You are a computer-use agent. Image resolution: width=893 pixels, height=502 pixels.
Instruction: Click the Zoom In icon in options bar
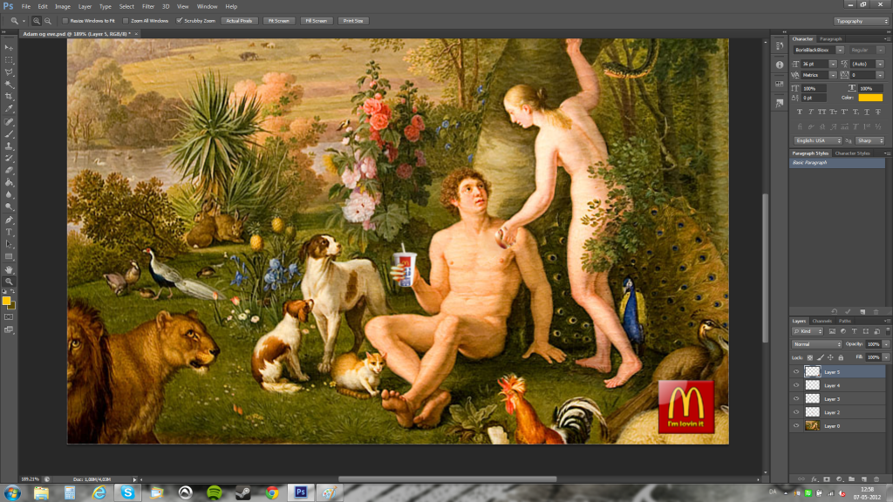(x=37, y=21)
